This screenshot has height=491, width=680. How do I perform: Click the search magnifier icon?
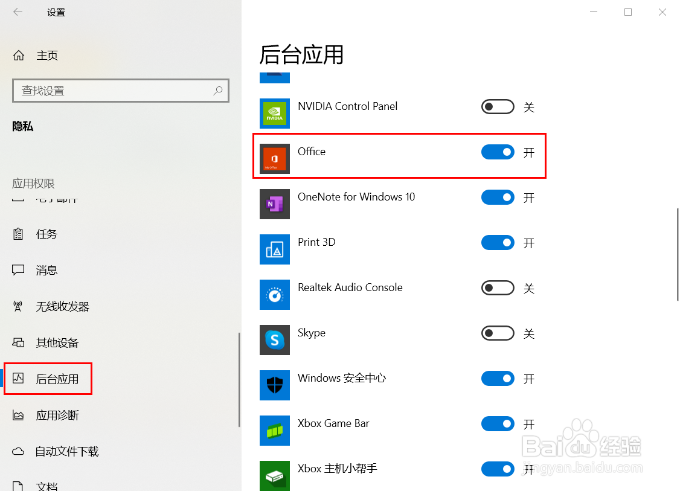tap(217, 91)
